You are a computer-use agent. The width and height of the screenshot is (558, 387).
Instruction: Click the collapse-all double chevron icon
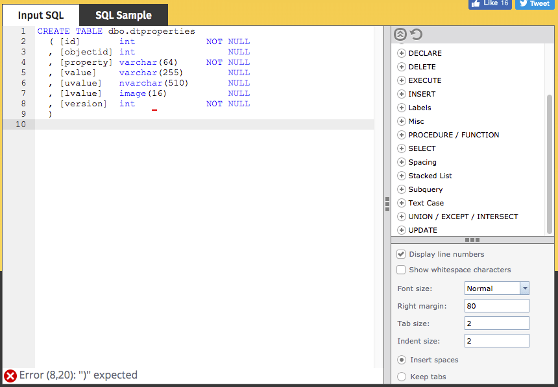click(x=400, y=34)
